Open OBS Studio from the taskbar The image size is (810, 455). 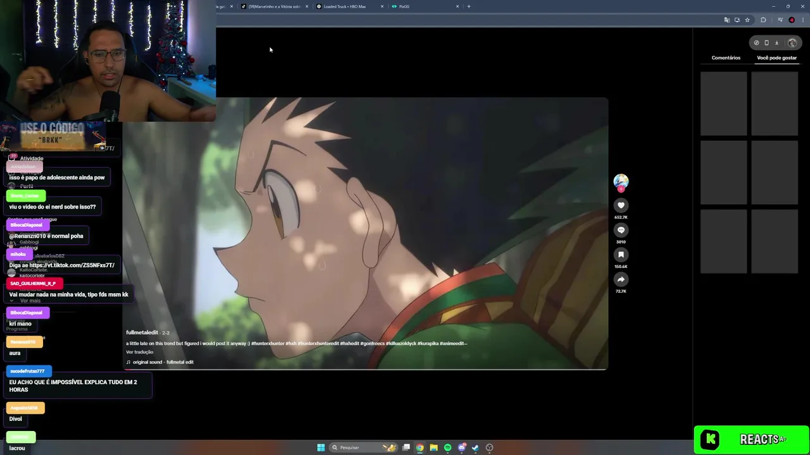(x=489, y=447)
